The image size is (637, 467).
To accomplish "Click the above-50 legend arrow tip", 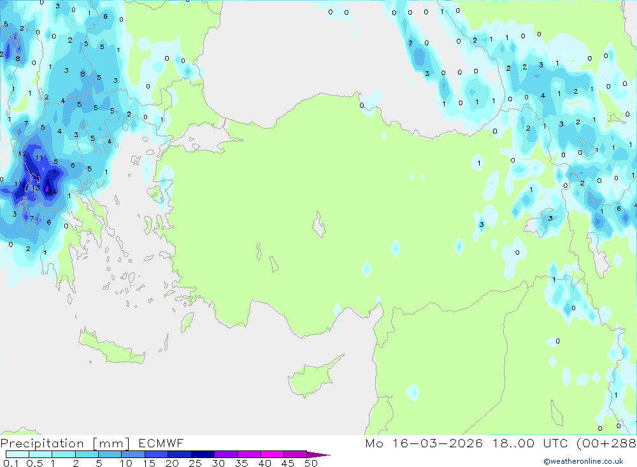I will tap(318, 454).
